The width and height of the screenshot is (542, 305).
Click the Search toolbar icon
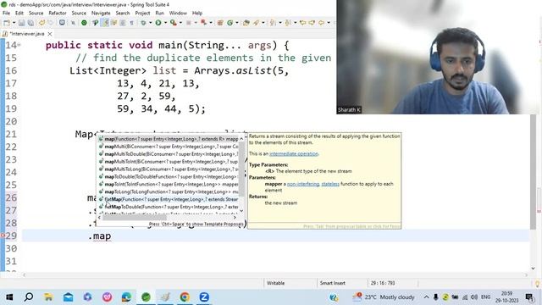click(x=256, y=23)
